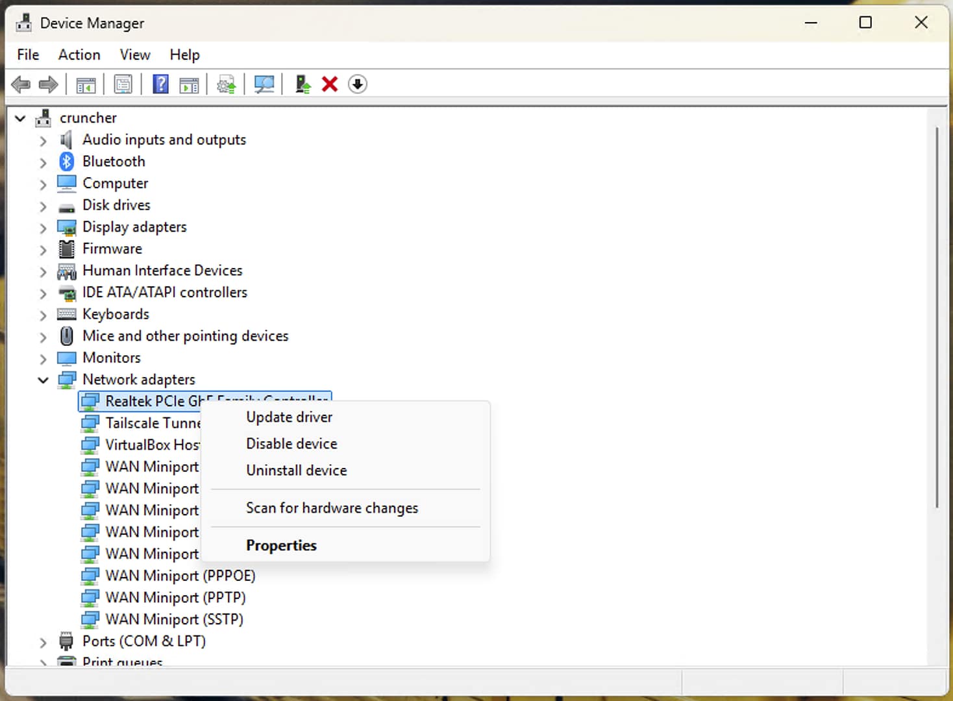Open the Help icon in the toolbar
The height and width of the screenshot is (701, 953).
coord(160,84)
